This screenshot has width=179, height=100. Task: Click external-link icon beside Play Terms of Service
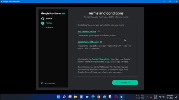click(98, 31)
